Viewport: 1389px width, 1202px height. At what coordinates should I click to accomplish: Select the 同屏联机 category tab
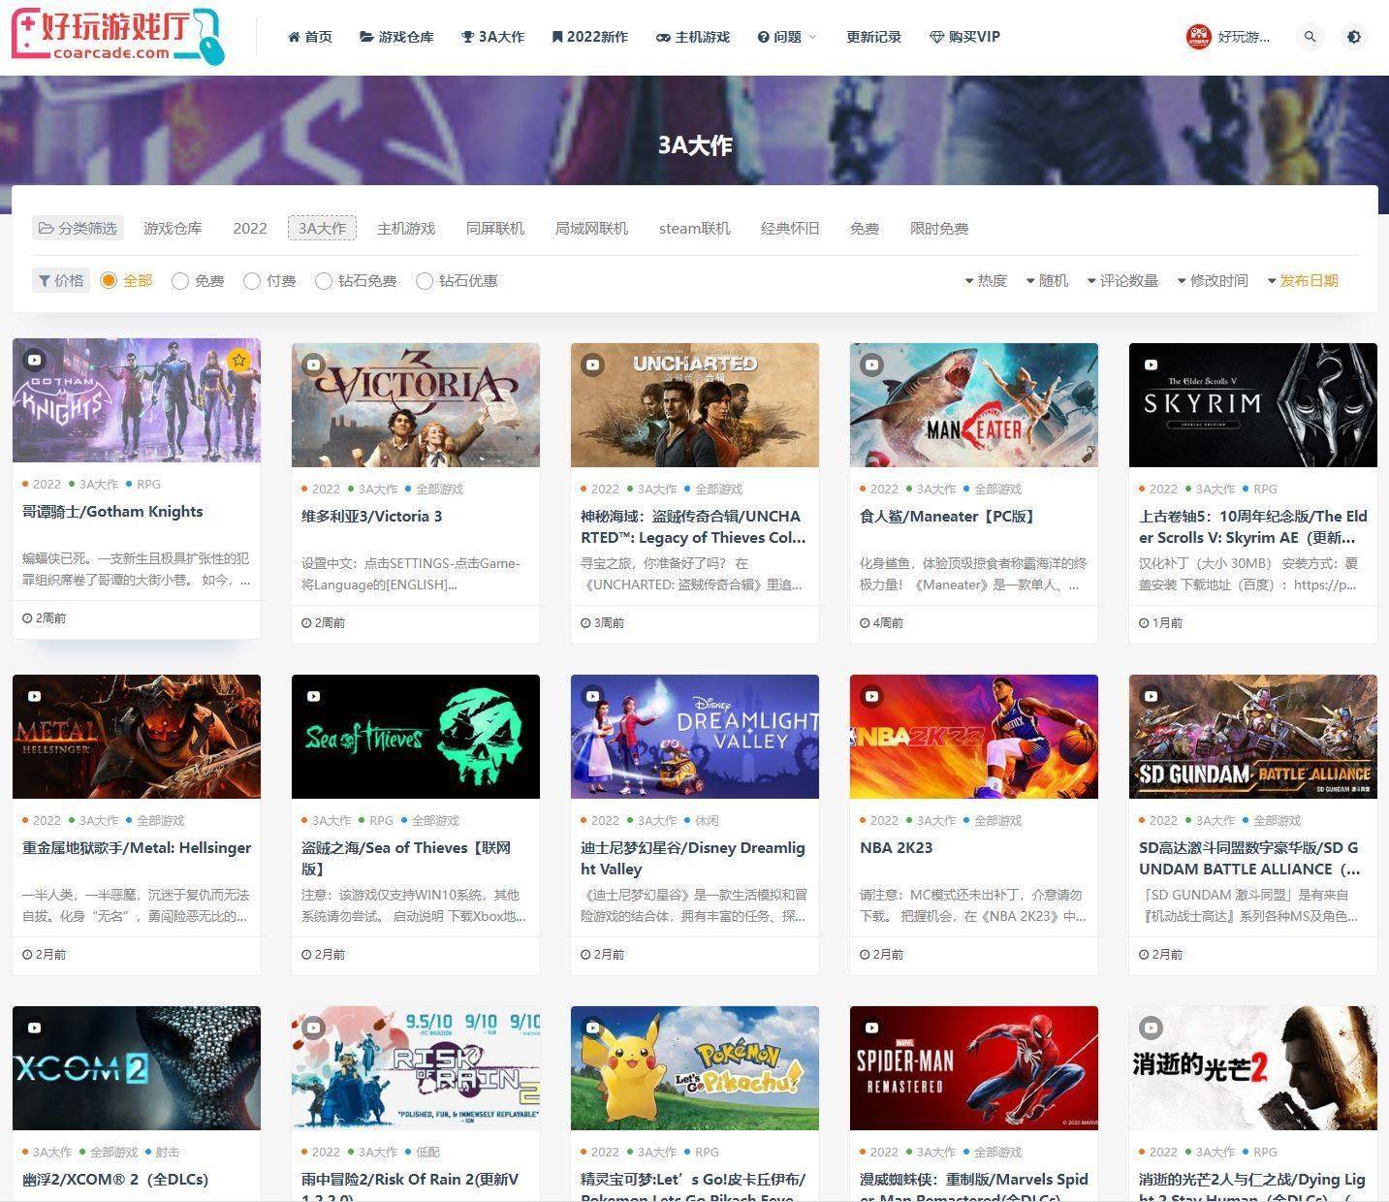(495, 229)
